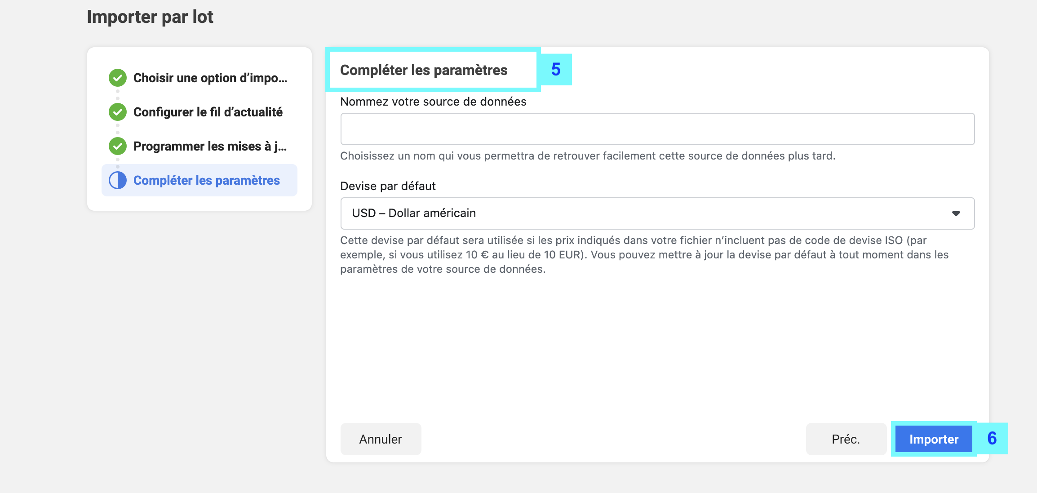Click green checkmark beside Configurer le fil d'actualité
Screen dimensions: 1037x493
[118, 112]
